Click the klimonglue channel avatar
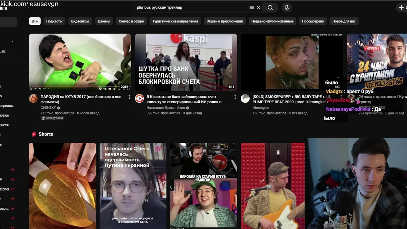The height and width of the screenshot is (229, 407). point(245,99)
